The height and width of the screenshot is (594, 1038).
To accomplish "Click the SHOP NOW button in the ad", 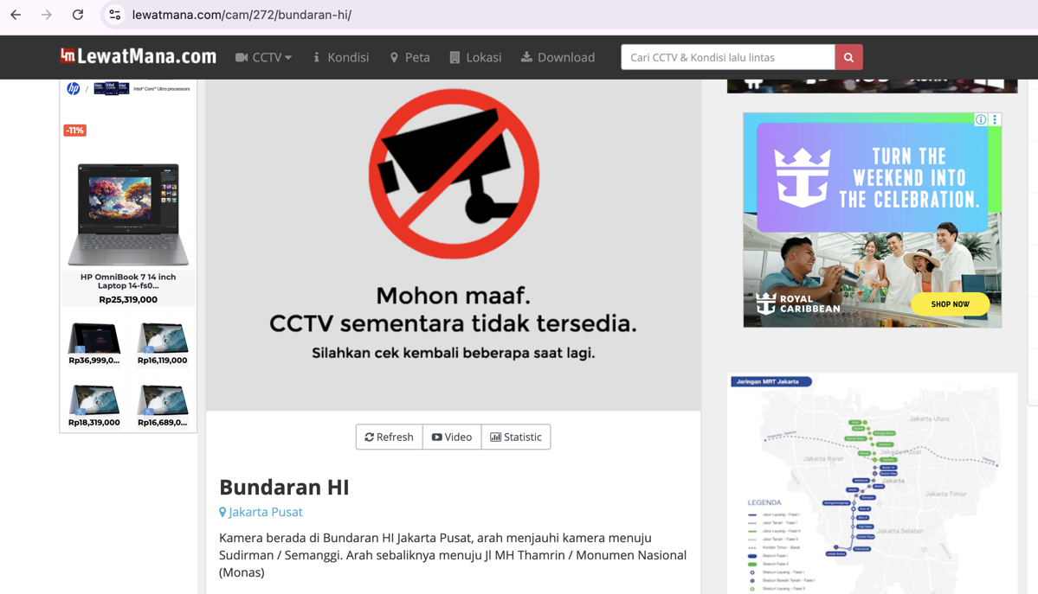I will pyautogui.click(x=950, y=304).
